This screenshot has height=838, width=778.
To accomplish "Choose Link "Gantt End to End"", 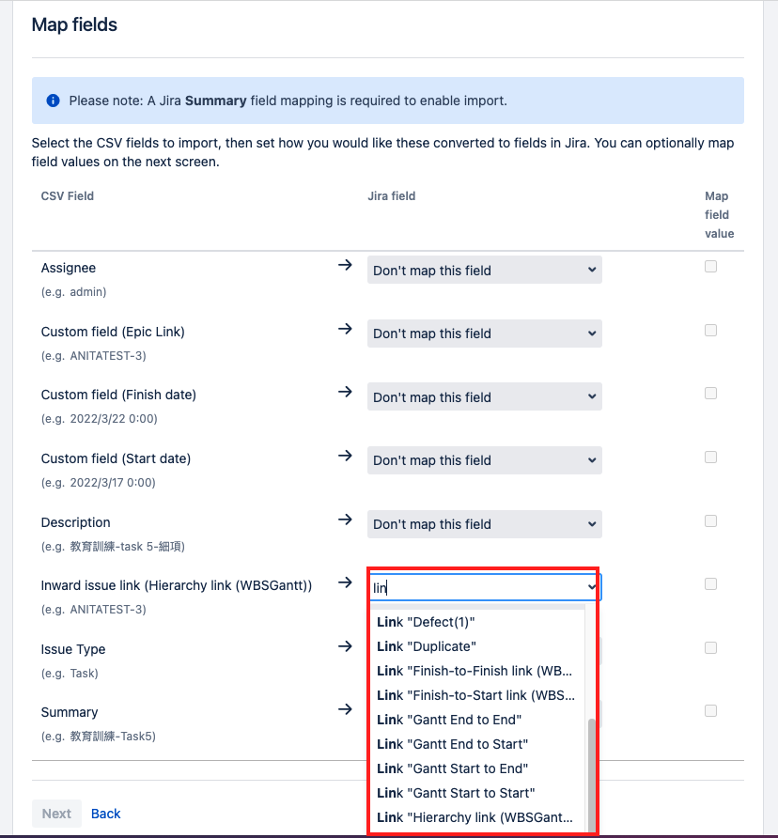I will [478, 720].
